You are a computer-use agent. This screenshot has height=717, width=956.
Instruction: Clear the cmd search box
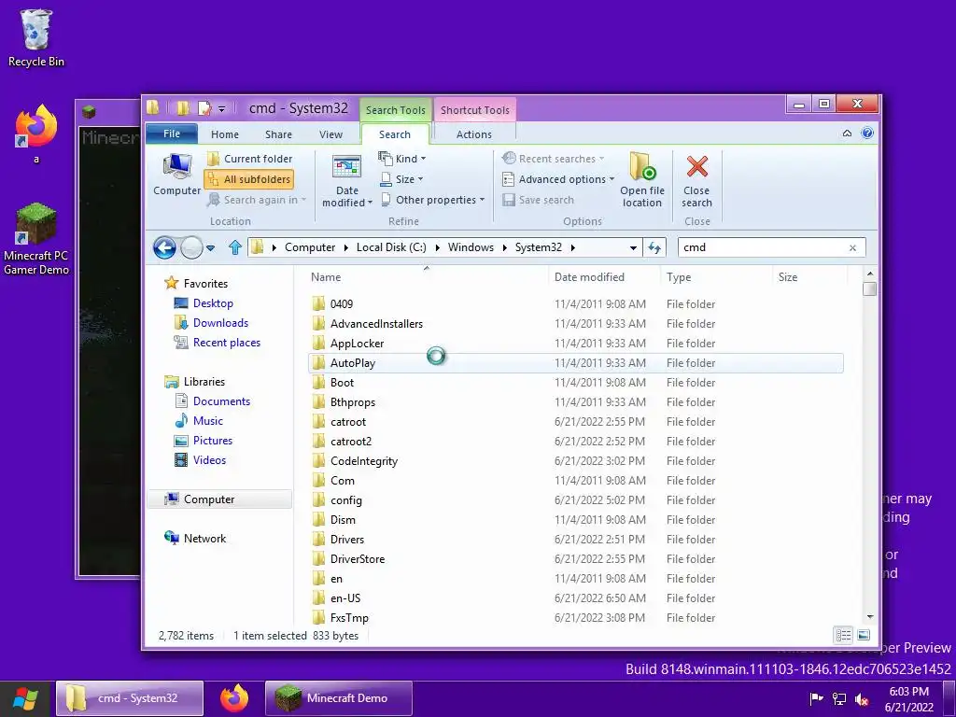tap(853, 247)
